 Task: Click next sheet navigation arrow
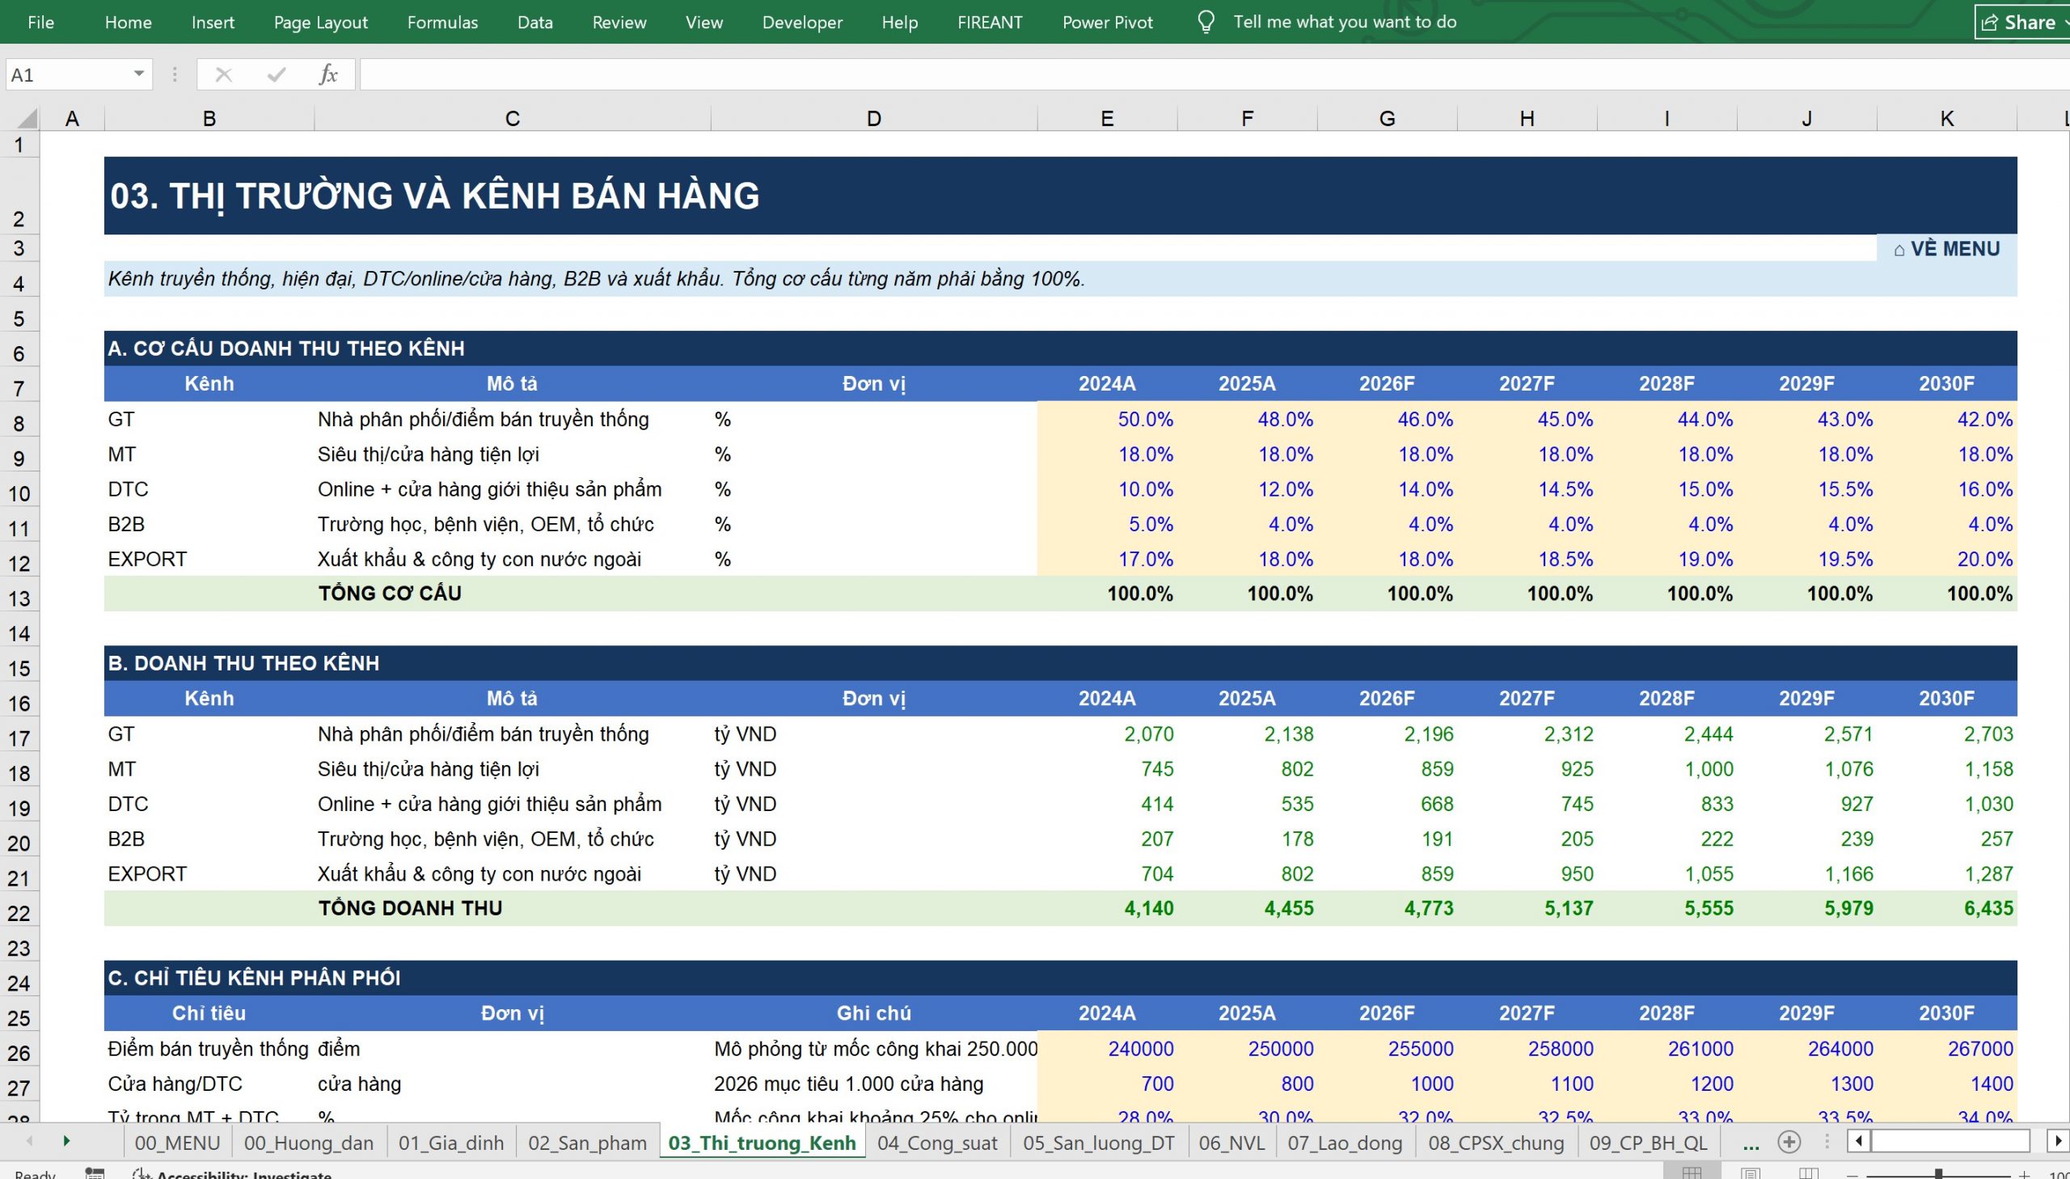tap(66, 1141)
